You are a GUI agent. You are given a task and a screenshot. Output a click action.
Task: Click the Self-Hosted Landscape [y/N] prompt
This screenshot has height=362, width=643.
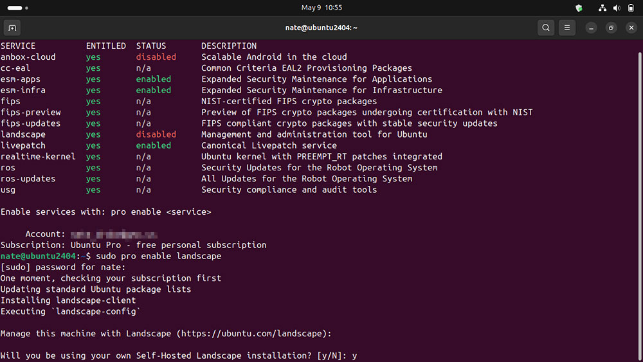click(179, 356)
